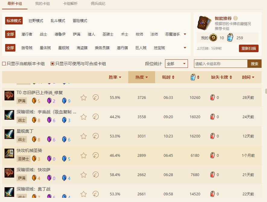Expand more classes arrow after 恶魔猎手
This screenshot has height=202, width=267.
pyautogui.click(x=185, y=34)
